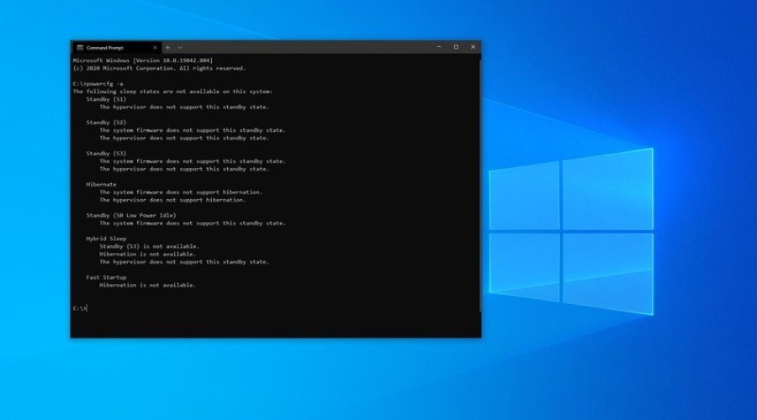Minimize the terminal window
This screenshot has width=757, height=420.
tap(439, 47)
